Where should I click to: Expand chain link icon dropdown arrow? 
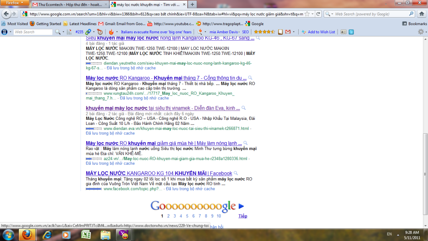click(94, 32)
